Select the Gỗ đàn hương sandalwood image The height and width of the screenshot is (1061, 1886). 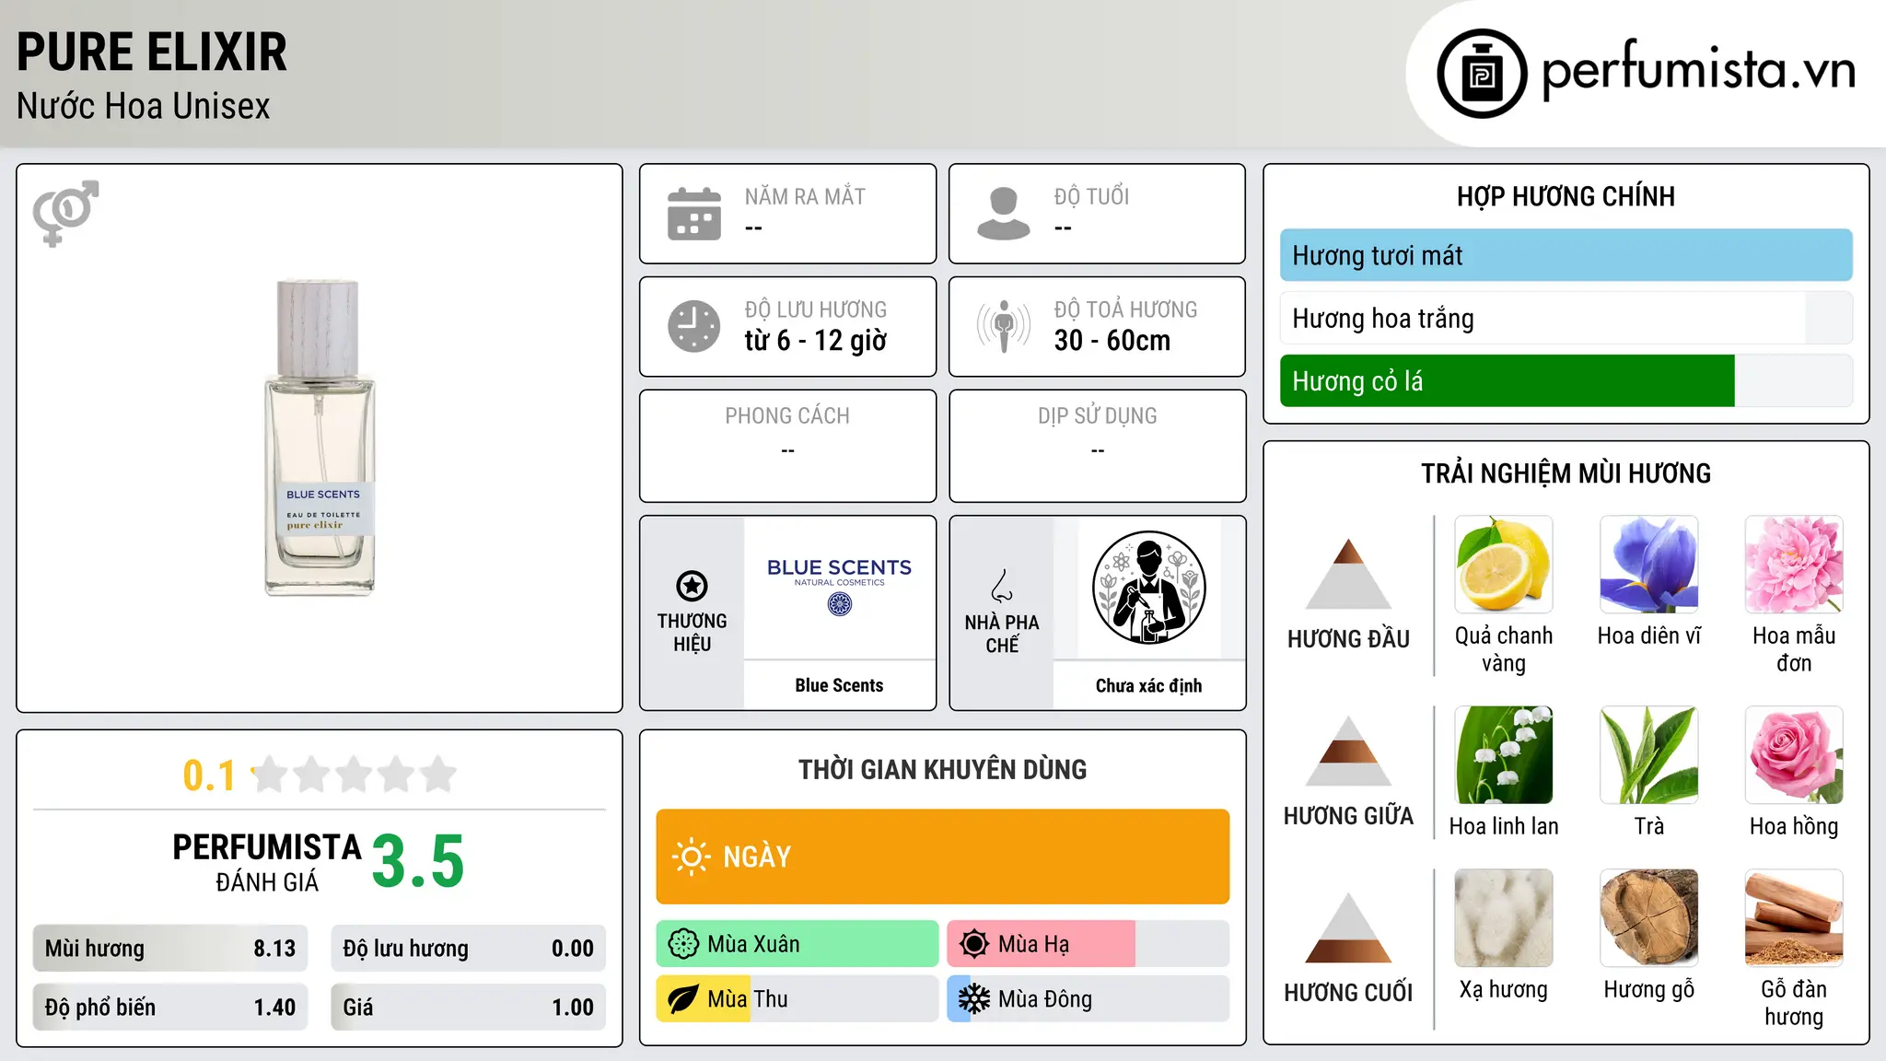pyautogui.click(x=1794, y=918)
